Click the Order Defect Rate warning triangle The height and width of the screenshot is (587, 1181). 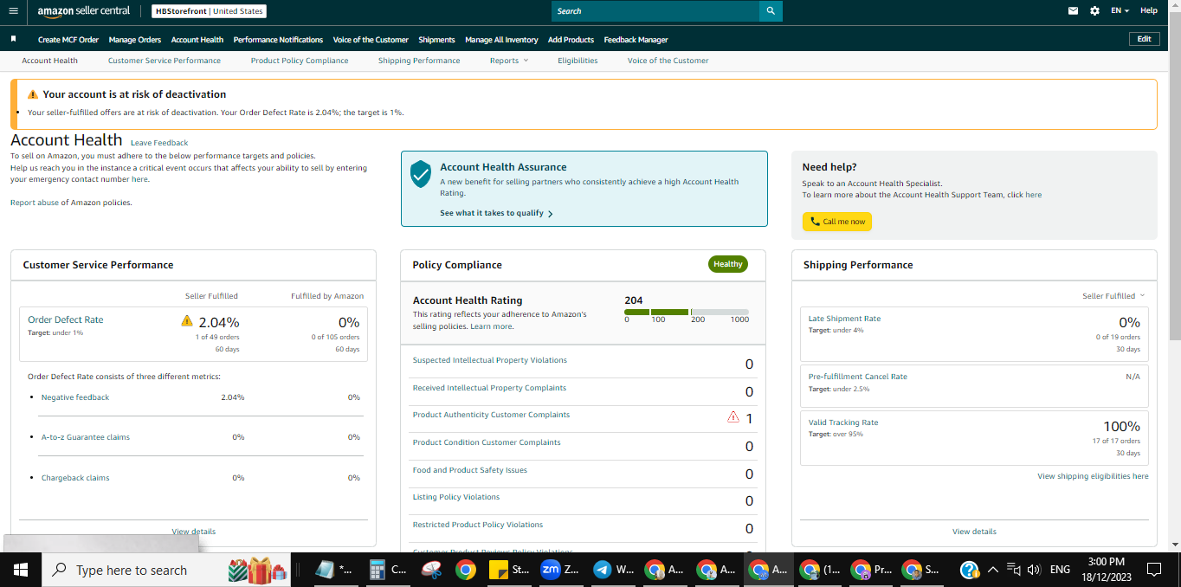pyautogui.click(x=187, y=321)
